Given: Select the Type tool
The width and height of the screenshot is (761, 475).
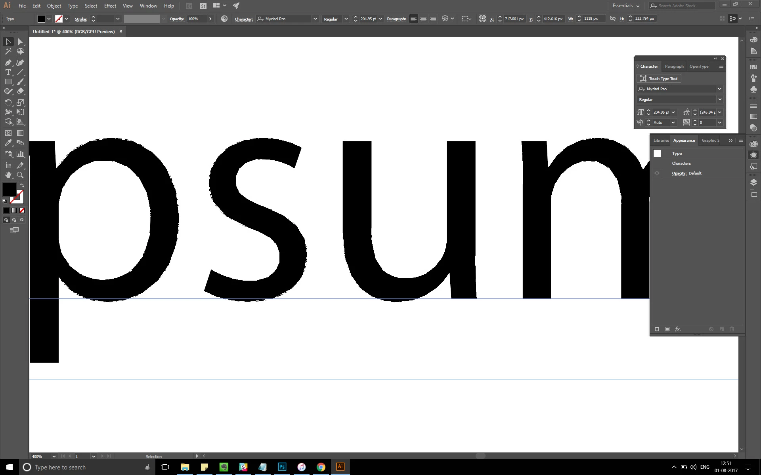Looking at the screenshot, I should pos(8,72).
